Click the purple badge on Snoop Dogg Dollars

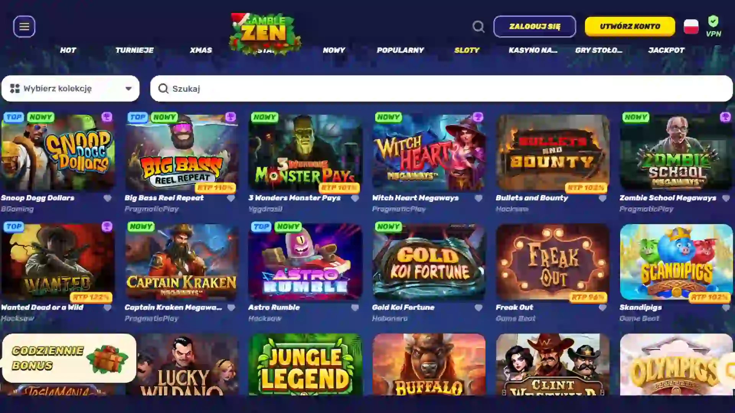(107, 117)
